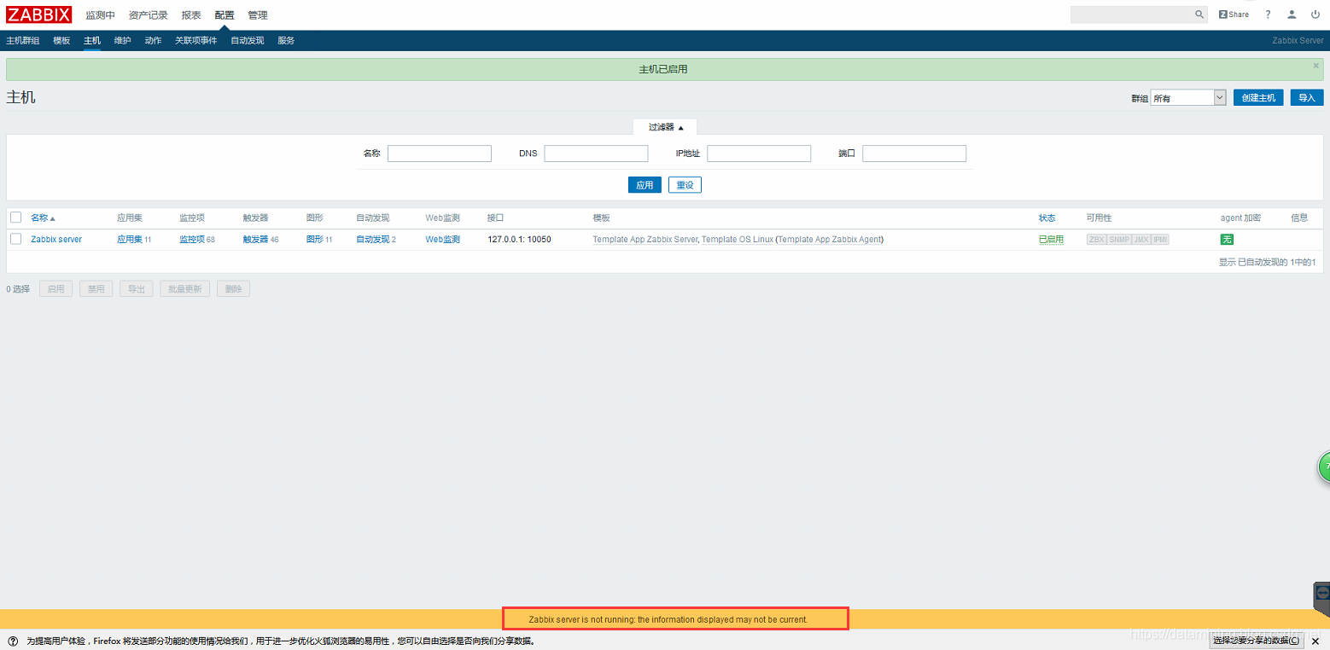The image size is (1330, 650).
Task: Click the Zabbix Server label in submenu bar
Action: point(1298,40)
